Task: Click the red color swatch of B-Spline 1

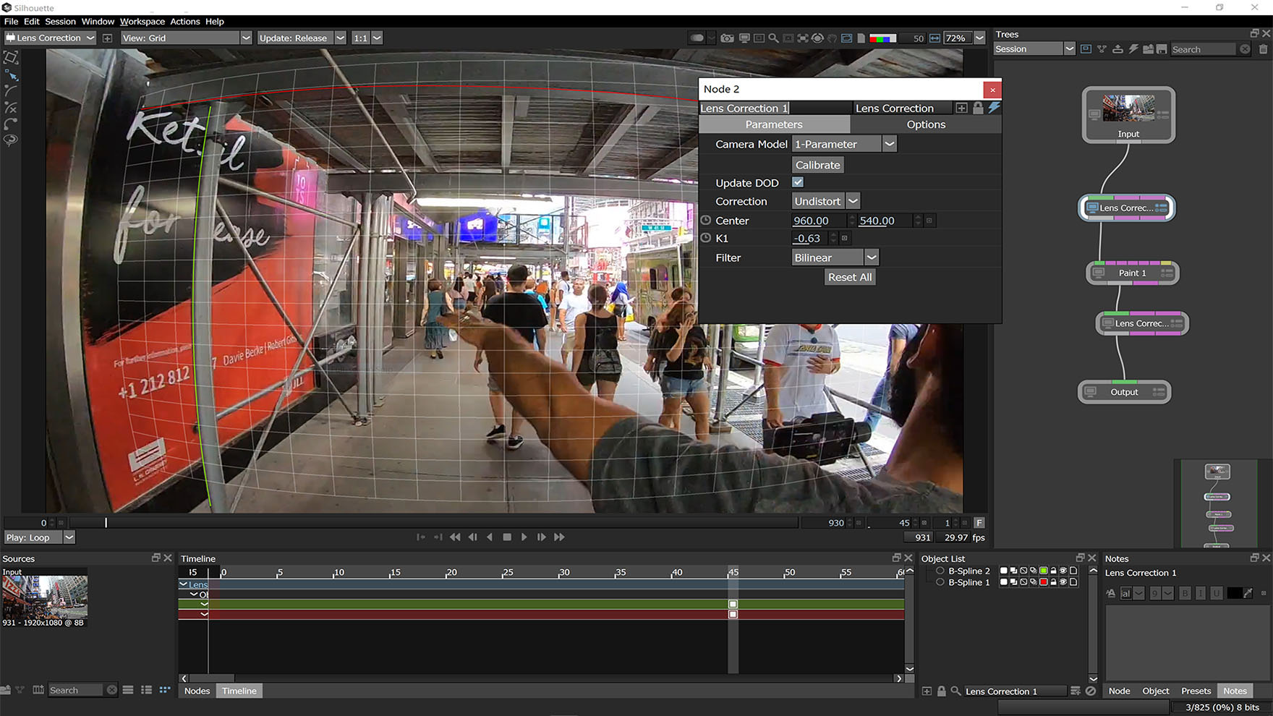Action: (x=1043, y=582)
